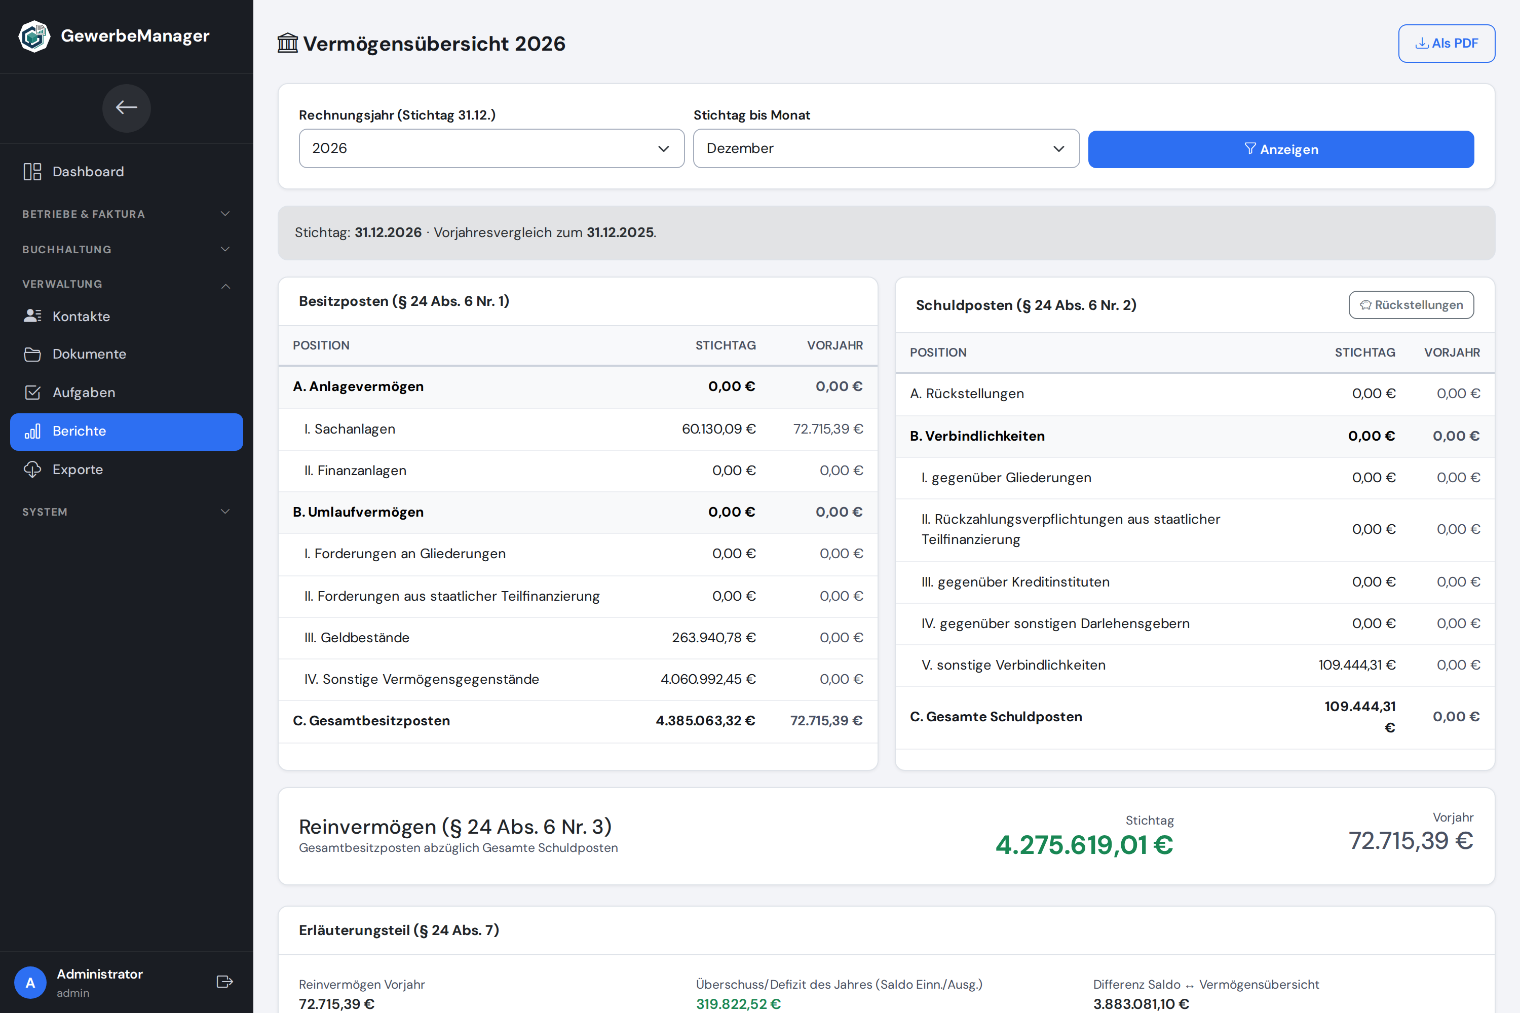Click the Aufgaben checkbox icon
The height and width of the screenshot is (1013, 1520).
click(32, 392)
